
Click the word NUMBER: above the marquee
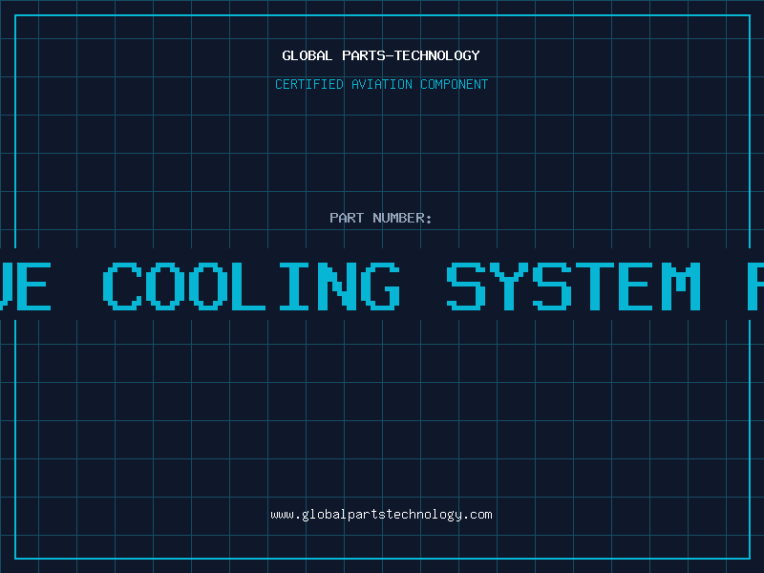(402, 218)
